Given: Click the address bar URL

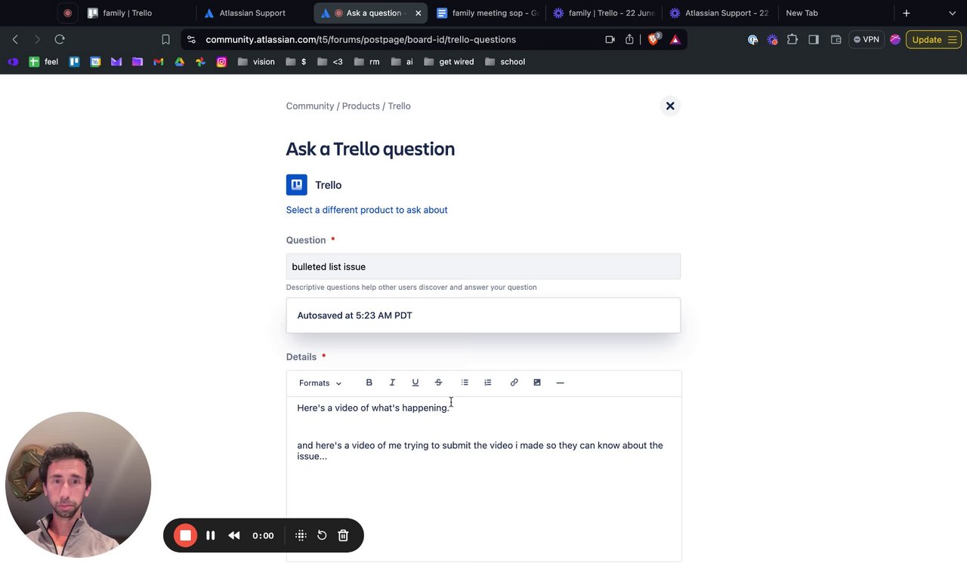Looking at the screenshot, I should pyautogui.click(x=360, y=39).
